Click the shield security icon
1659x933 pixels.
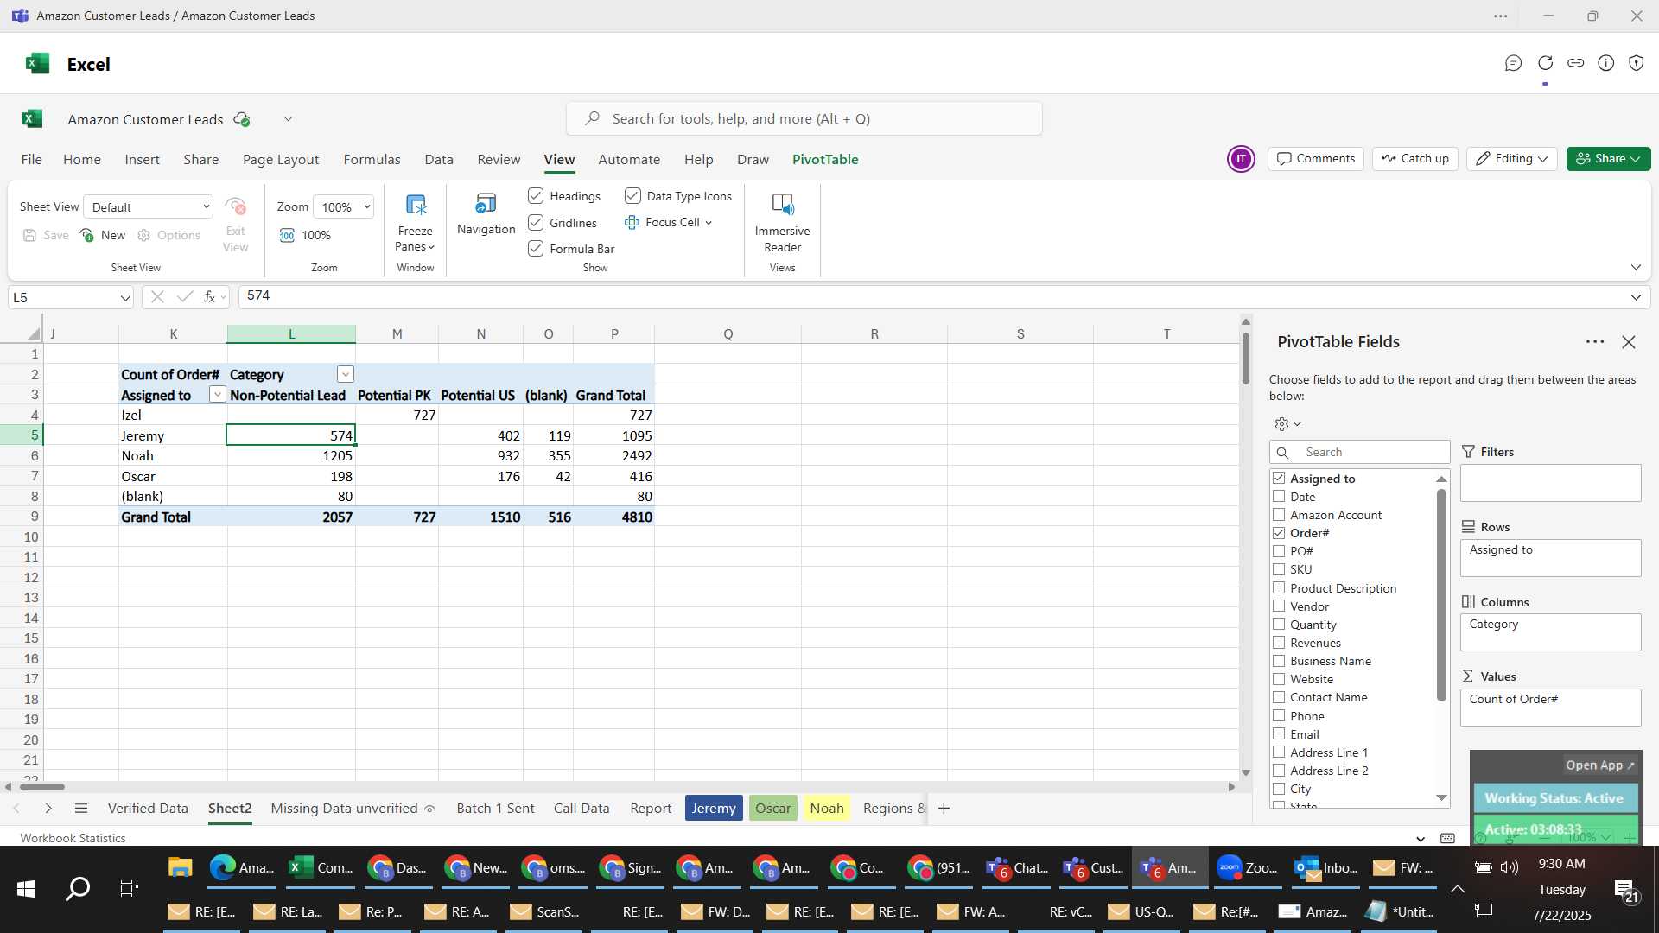point(1637,63)
